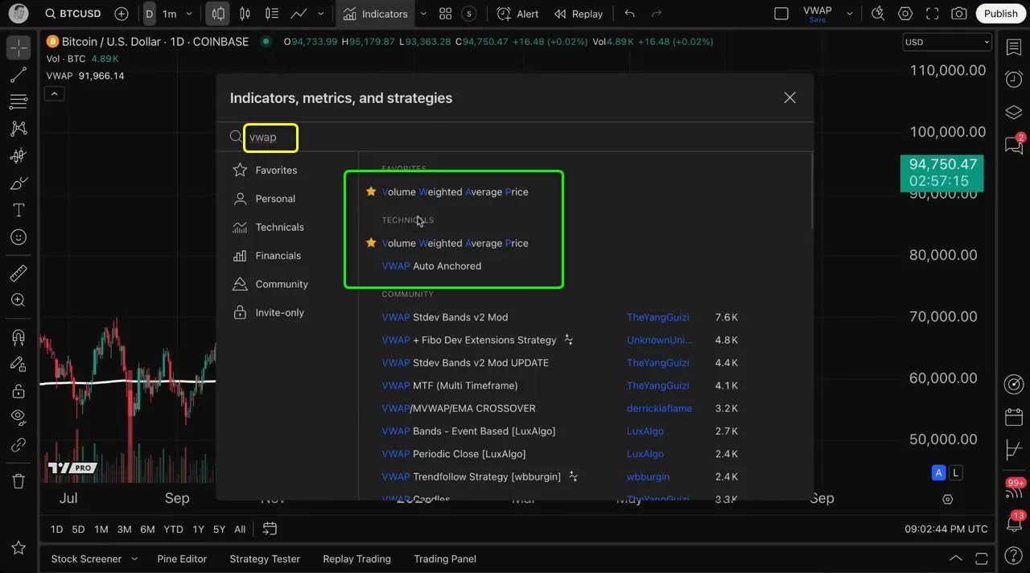Select the ruler measure tool
The image size is (1030, 573).
pos(18,274)
